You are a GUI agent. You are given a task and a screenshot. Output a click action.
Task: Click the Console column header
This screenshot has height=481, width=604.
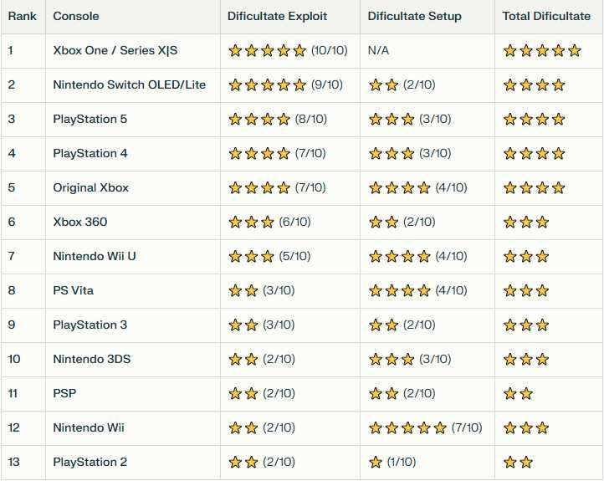point(75,17)
